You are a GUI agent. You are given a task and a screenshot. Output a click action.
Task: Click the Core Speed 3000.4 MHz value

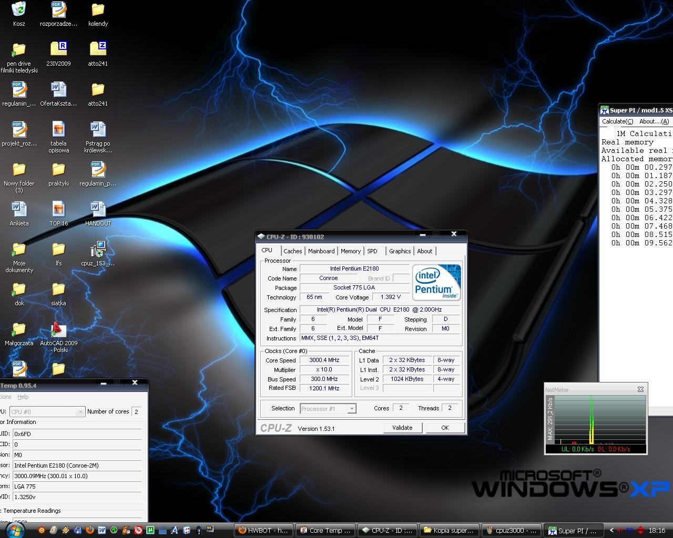point(324,360)
